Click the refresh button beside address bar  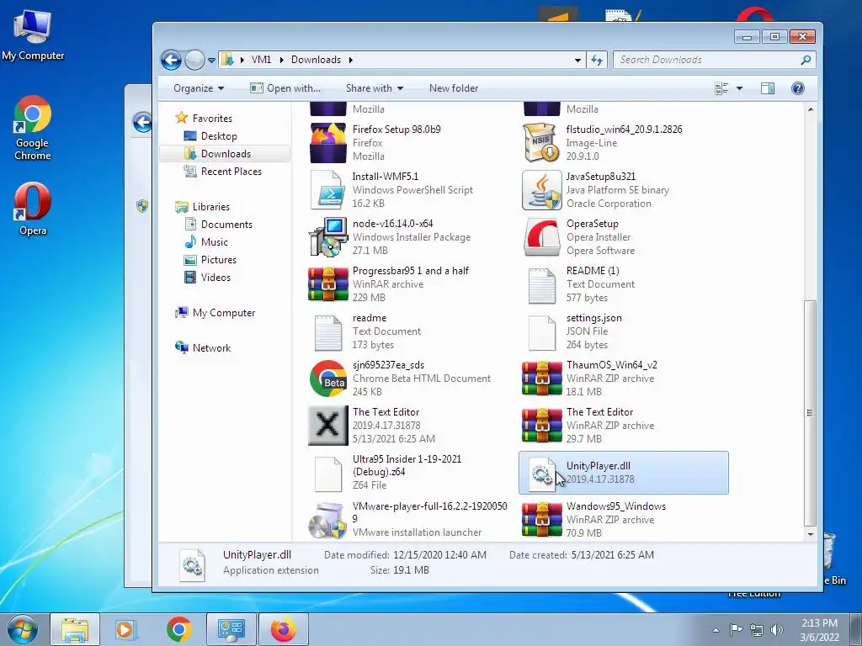[x=597, y=60]
